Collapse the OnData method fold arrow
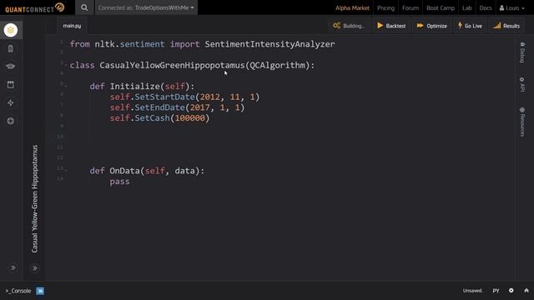Screen dimensions: 534x300 [x=66, y=170]
